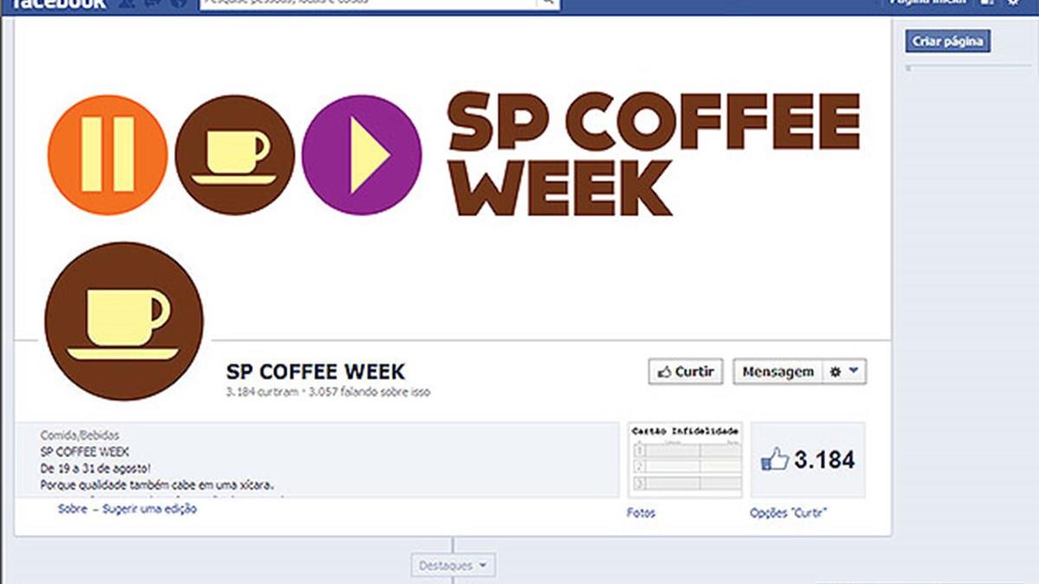This screenshot has width=1039, height=584.
Task: Send a message with Mensagem button
Action: 778,372
